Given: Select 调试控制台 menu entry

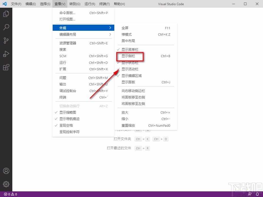Looking at the screenshot, I should tap(83, 91).
